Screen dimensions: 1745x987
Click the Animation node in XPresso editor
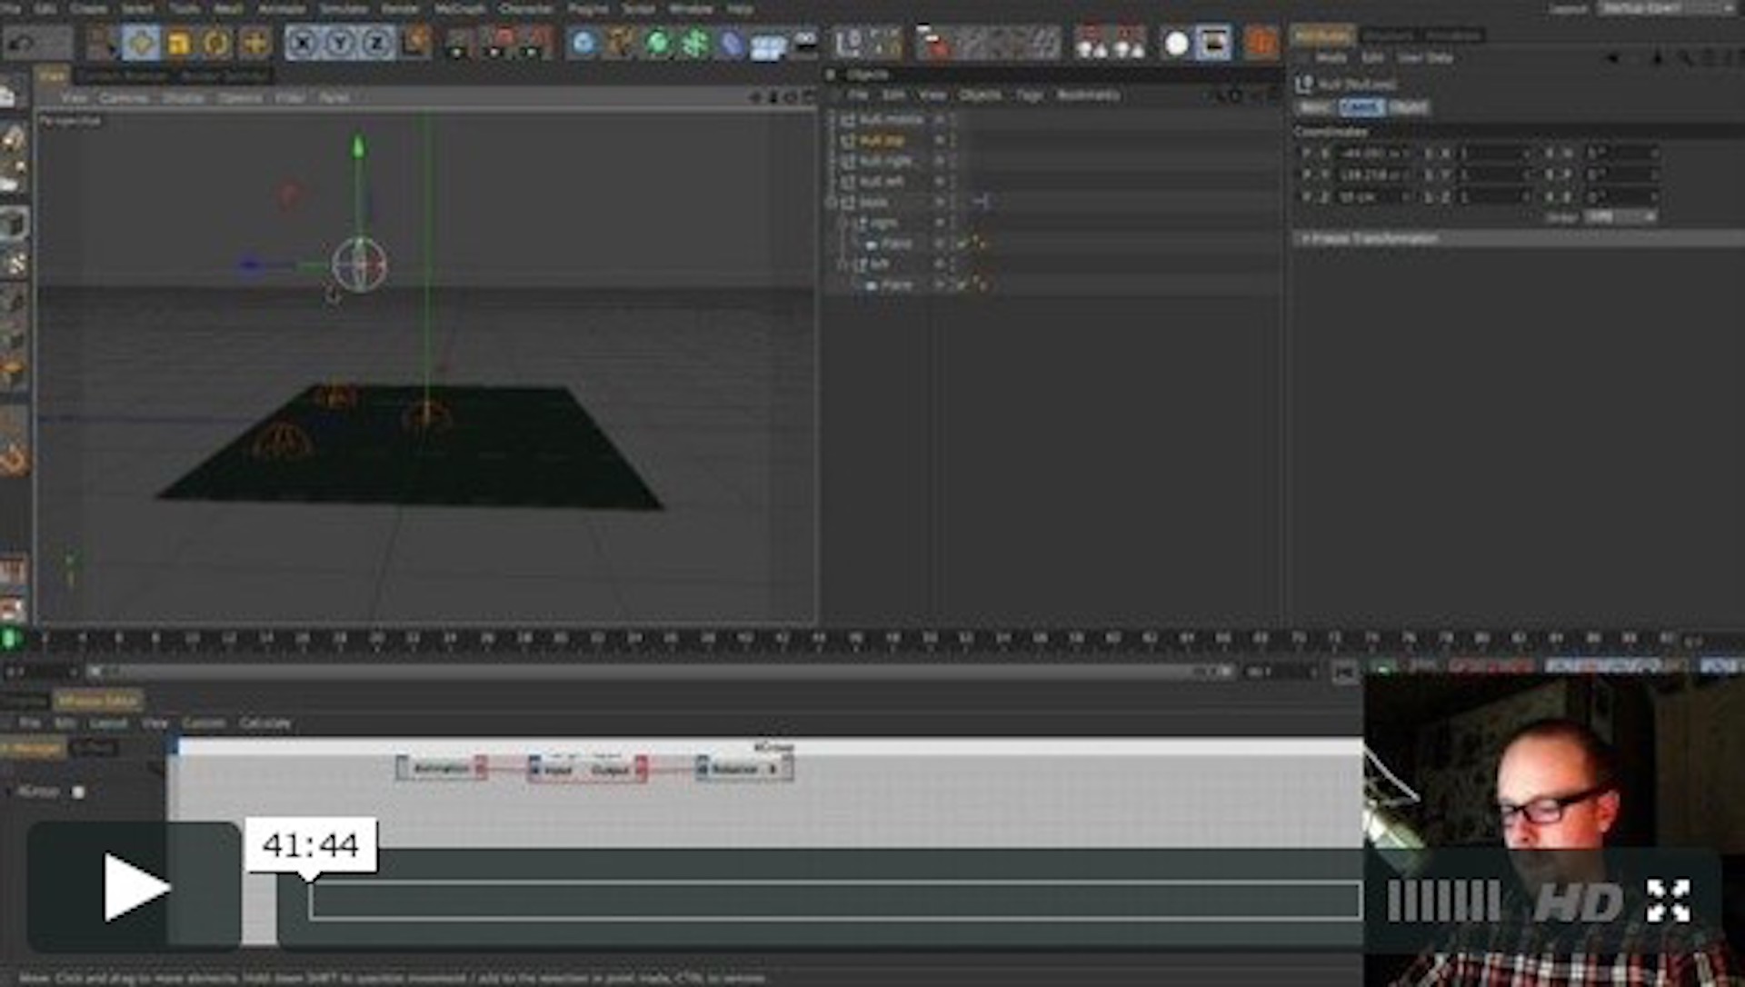(x=442, y=769)
